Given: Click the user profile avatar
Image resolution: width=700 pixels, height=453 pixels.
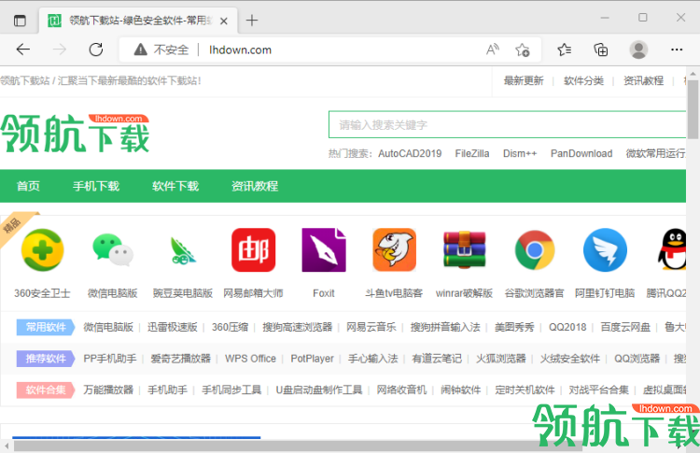Looking at the screenshot, I should [x=638, y=50].
